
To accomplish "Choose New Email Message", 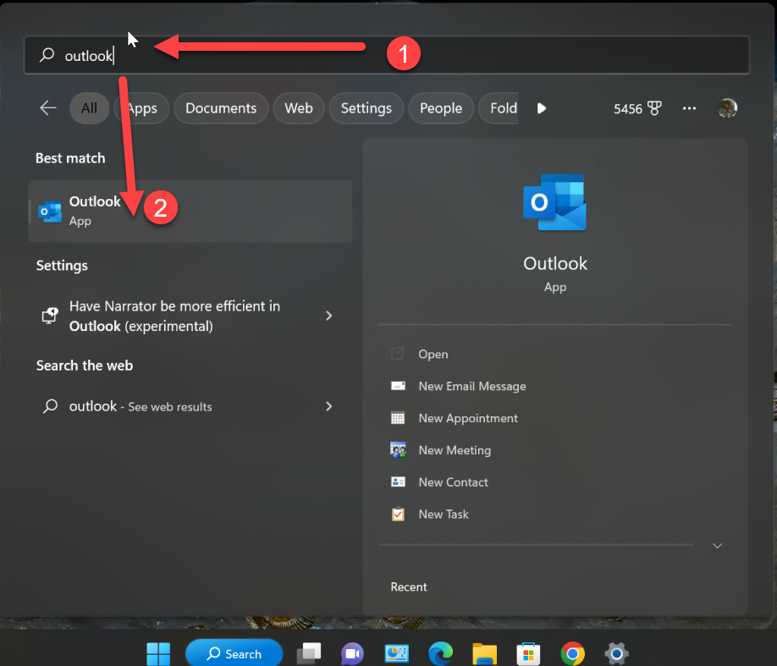I will point(472,386).
